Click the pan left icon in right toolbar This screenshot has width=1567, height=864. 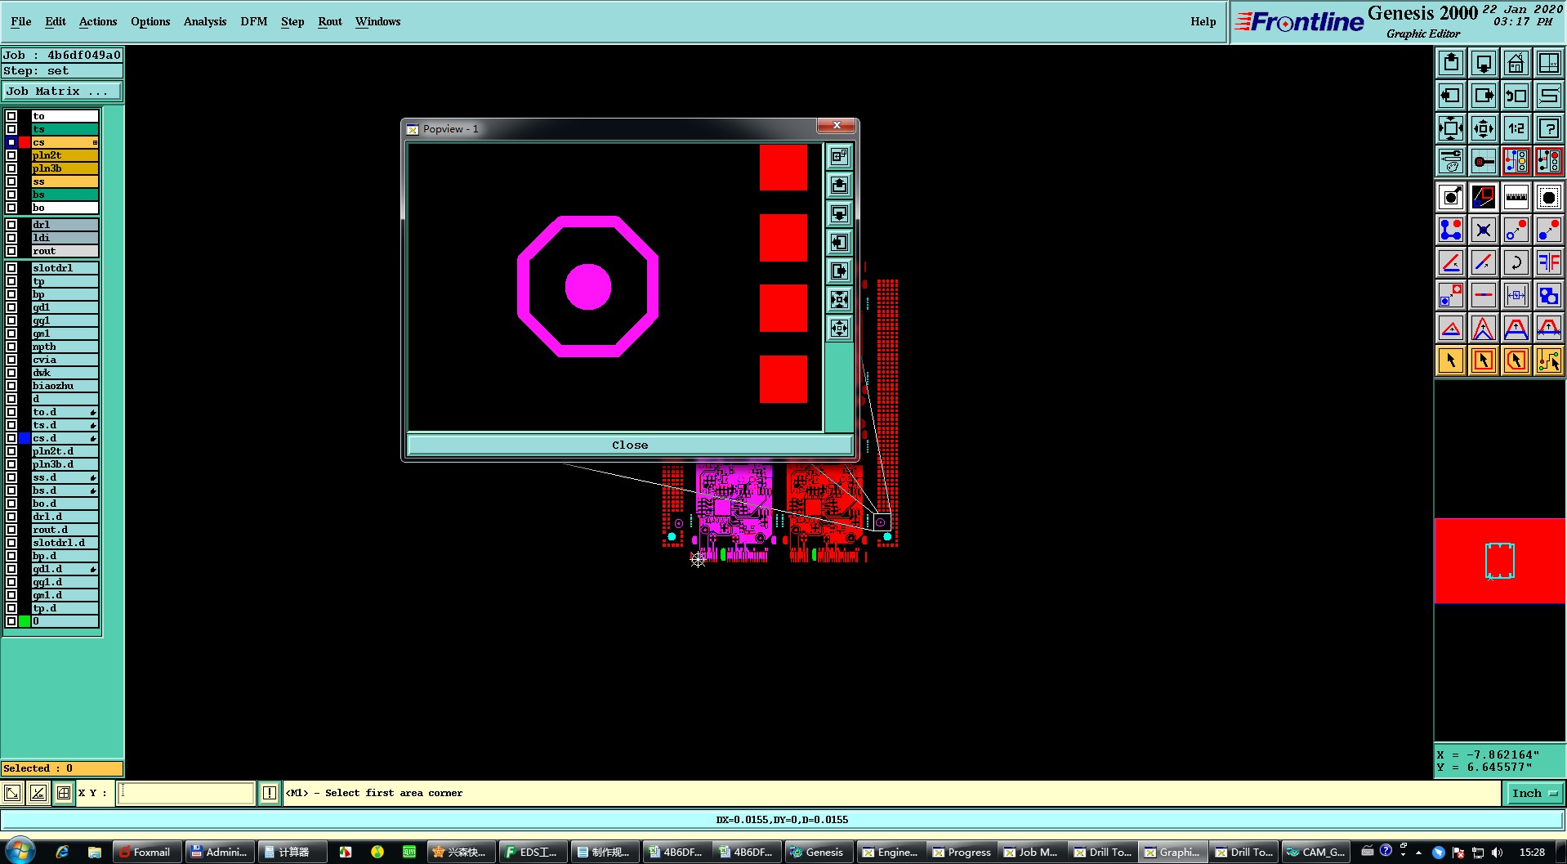(1451, 96)
